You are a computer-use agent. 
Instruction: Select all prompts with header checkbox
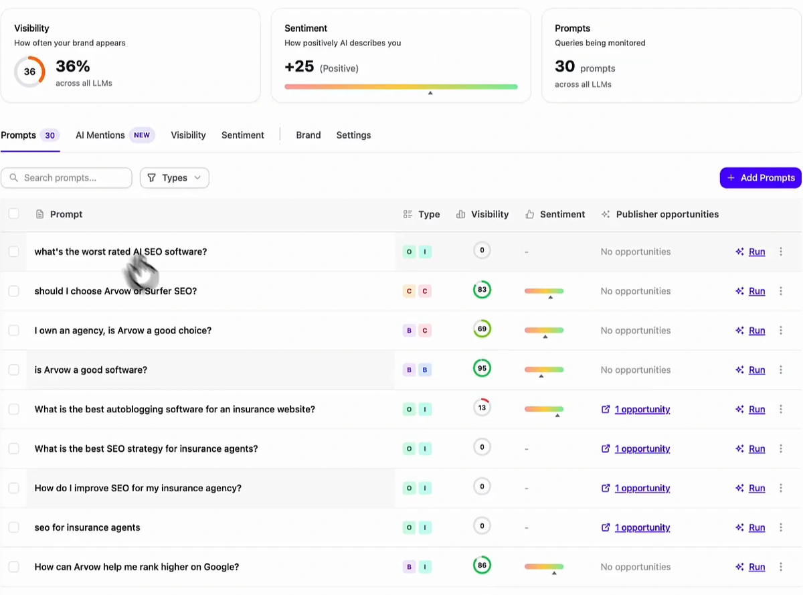(13, 214)
